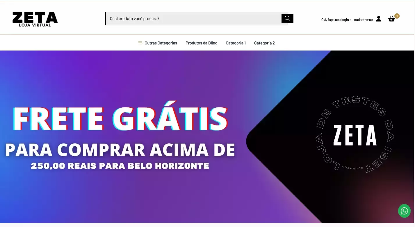Click the cart item count badge
The image size is (415, 227).
(x=397, y=16)
